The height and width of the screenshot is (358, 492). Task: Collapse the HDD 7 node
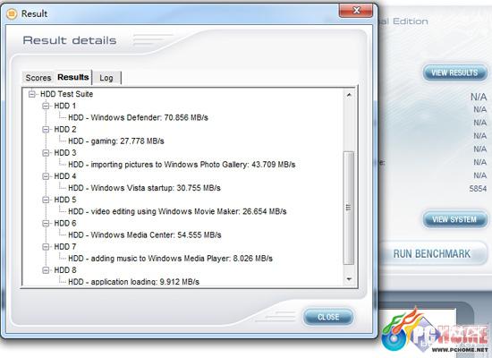(46, 247)
